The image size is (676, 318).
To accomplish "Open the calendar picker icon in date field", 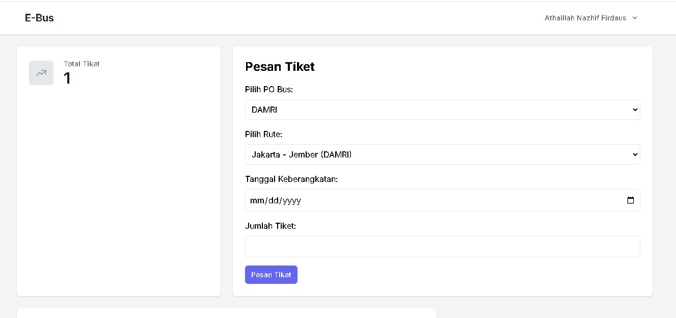I will (631, 200).
